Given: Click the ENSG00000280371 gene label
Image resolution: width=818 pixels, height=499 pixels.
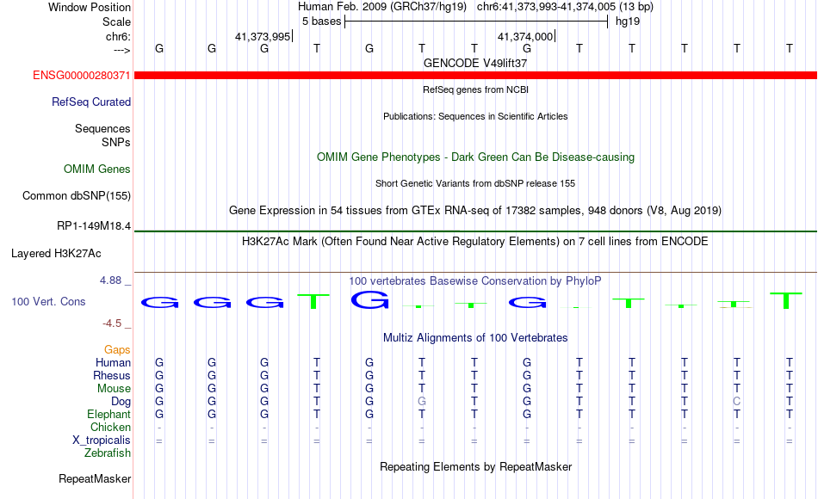Looking at the screenshot, I should (82, 75).
